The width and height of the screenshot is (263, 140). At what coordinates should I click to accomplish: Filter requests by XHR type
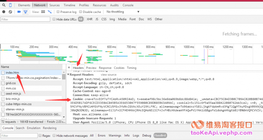(x=89, y=19)
